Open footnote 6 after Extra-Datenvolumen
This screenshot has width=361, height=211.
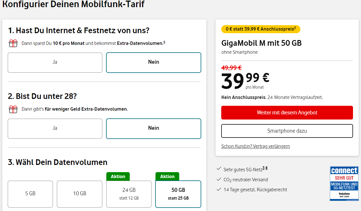tap(164, 42)
